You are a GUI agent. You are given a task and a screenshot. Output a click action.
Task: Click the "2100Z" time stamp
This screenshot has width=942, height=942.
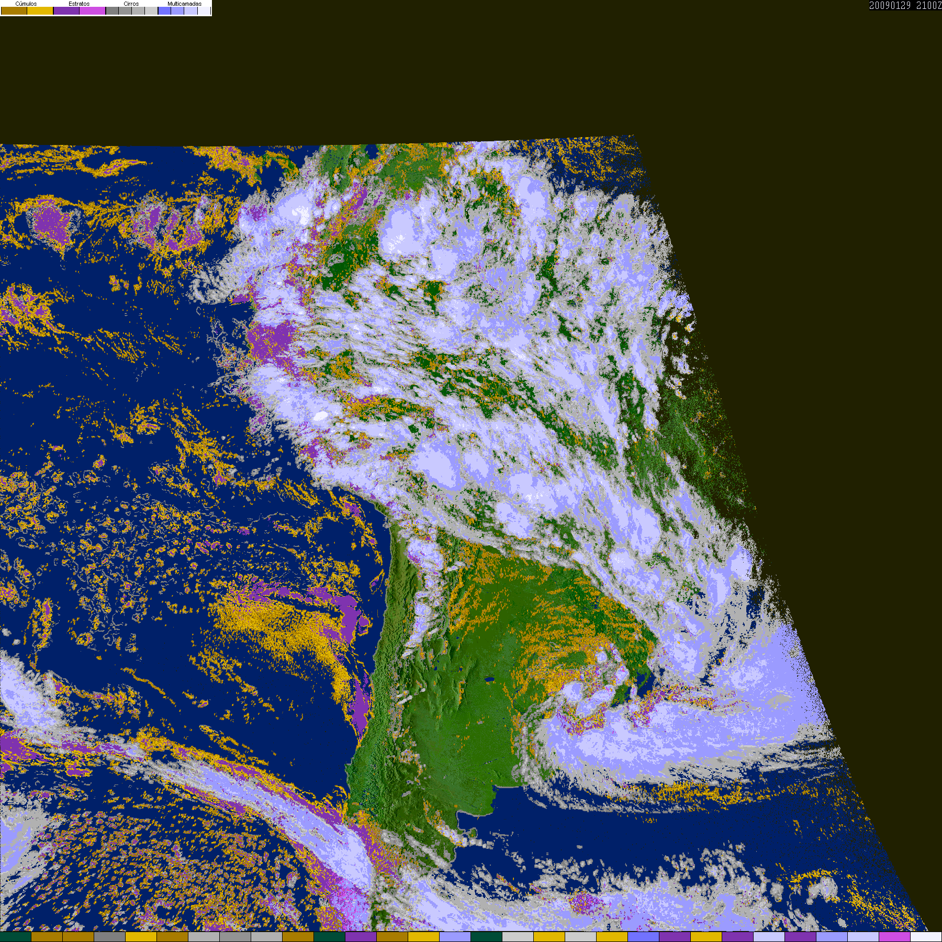[929, 5]
